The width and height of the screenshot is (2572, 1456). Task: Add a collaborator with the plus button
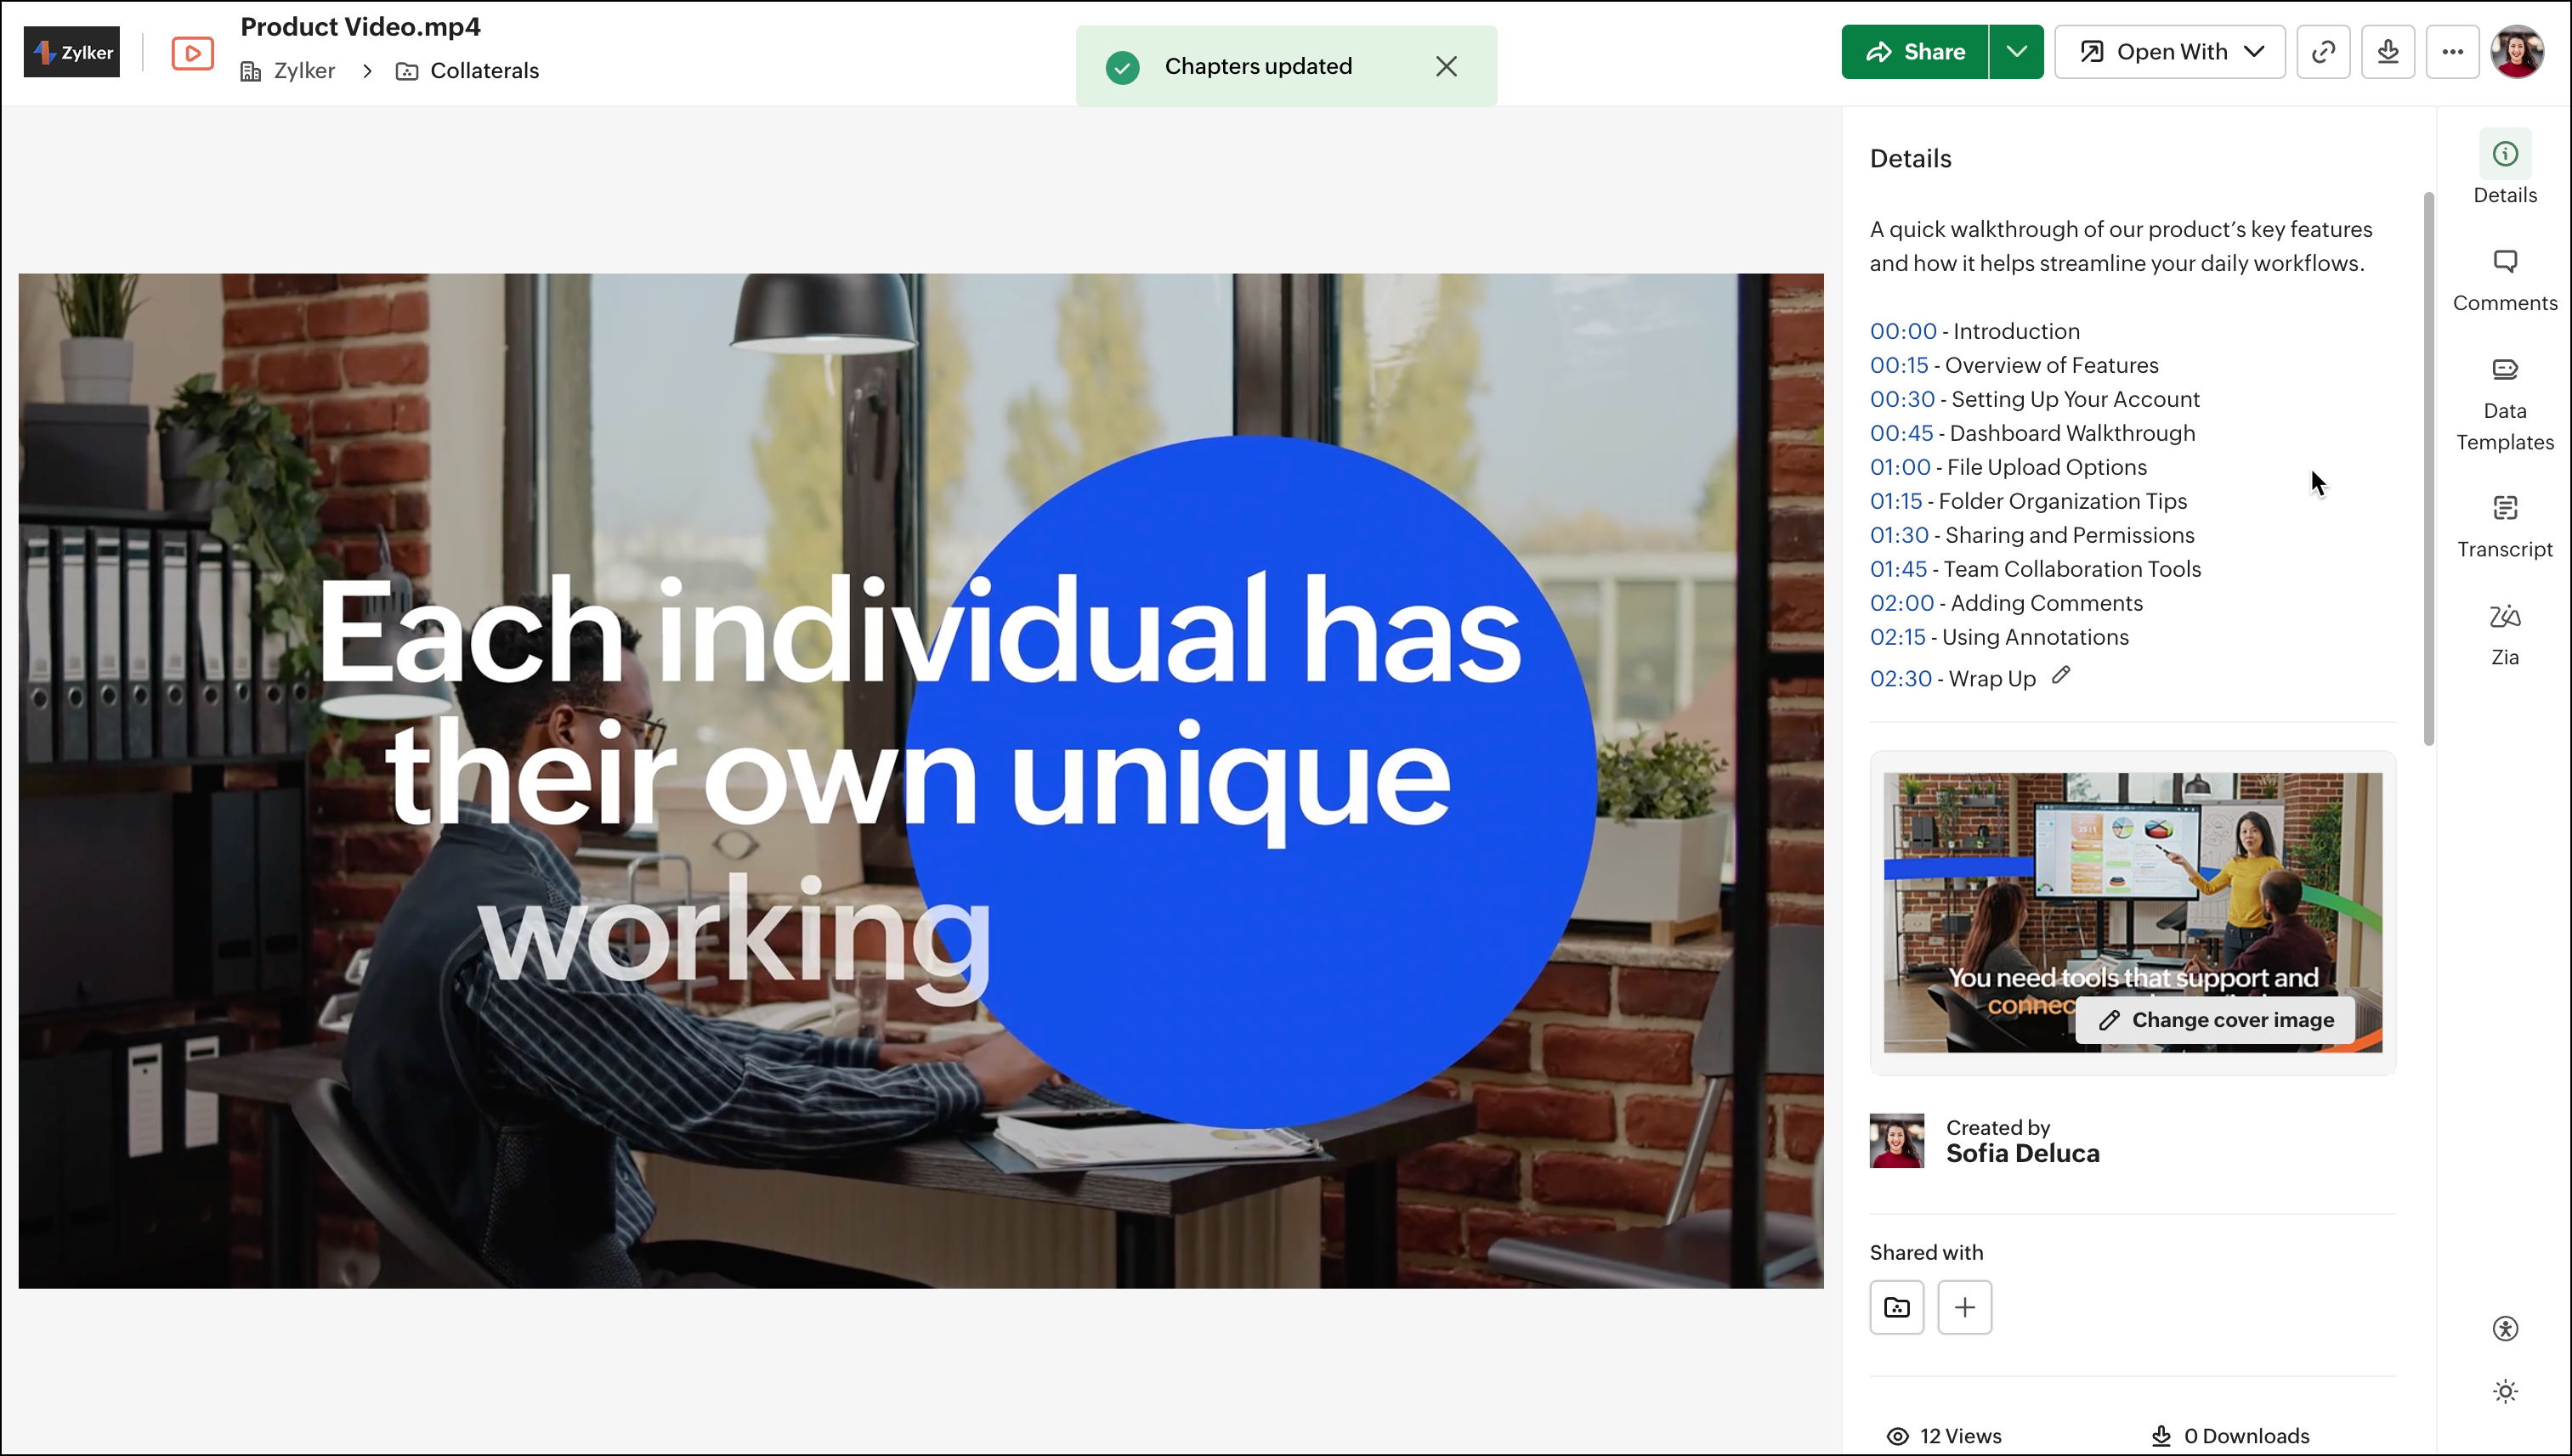[1963, 1307]
